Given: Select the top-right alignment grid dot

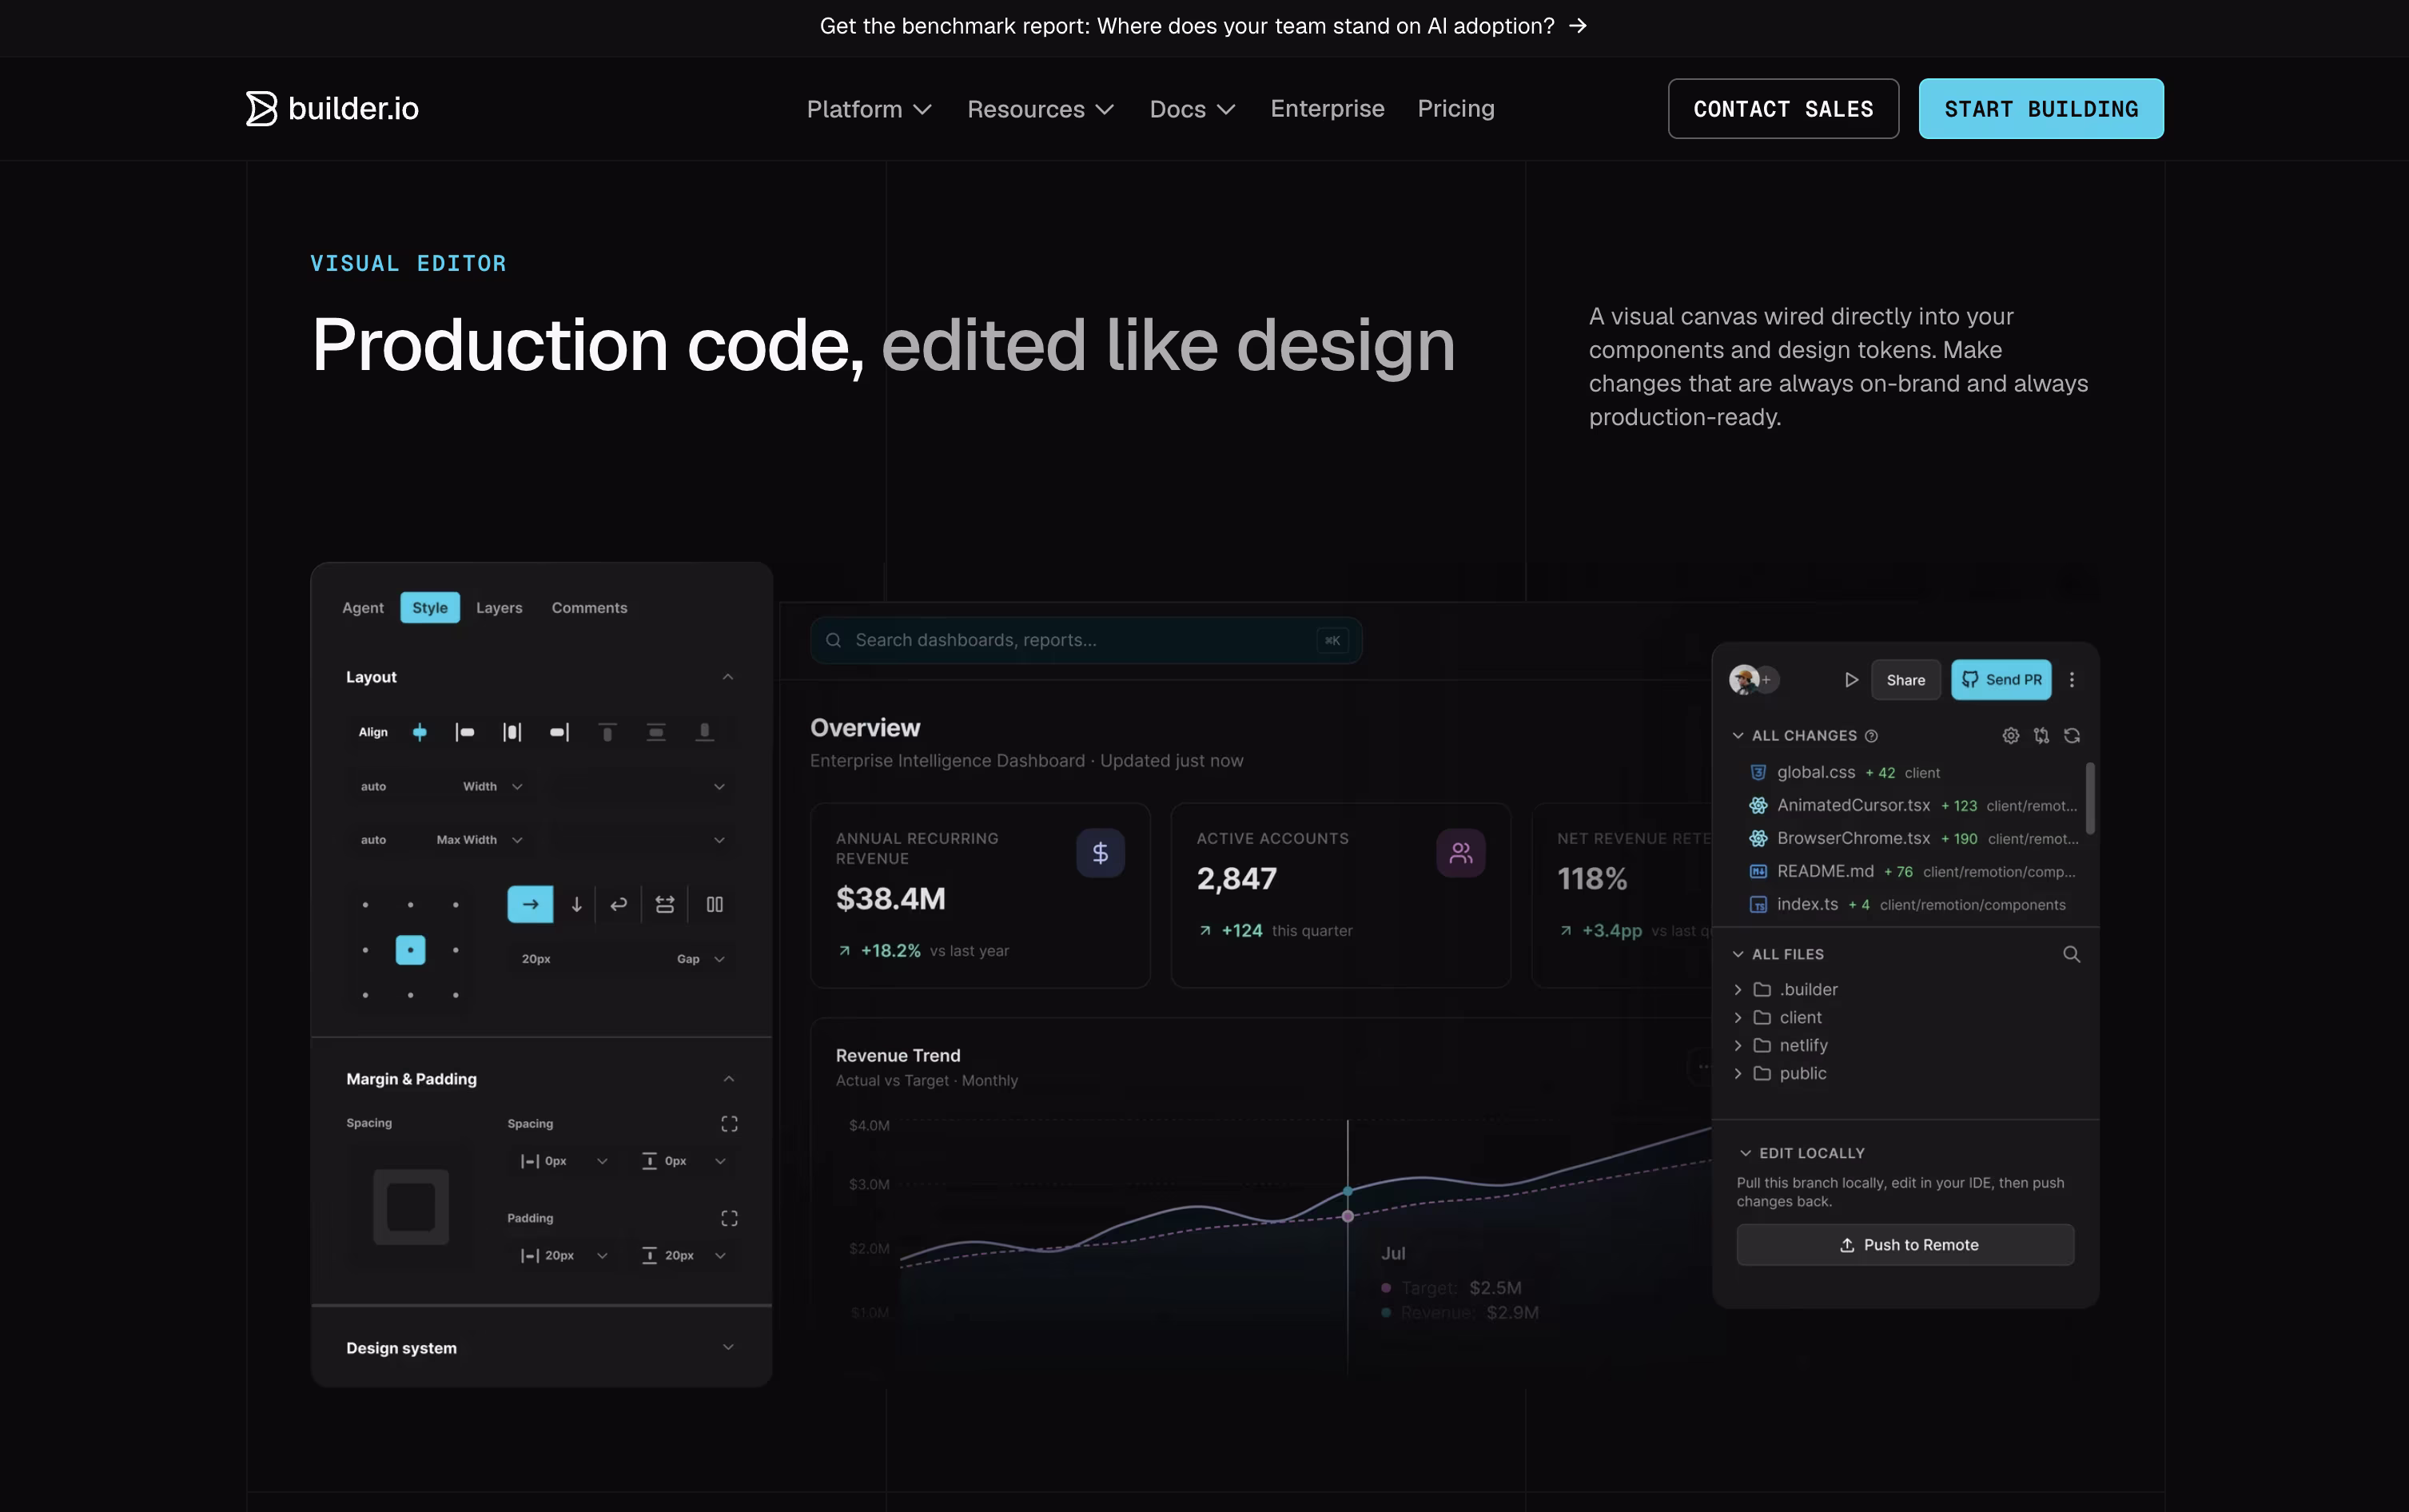Looking at the screenshot, I should click(456, 905).
